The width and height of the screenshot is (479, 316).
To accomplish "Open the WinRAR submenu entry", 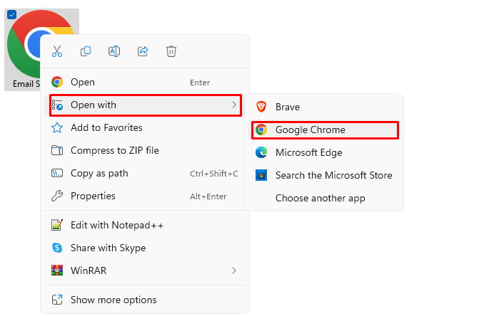I will (145, 270).
